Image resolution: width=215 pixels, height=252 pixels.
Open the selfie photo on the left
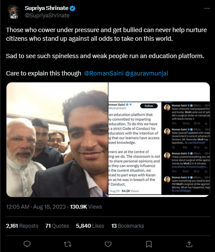click(57, 140)
